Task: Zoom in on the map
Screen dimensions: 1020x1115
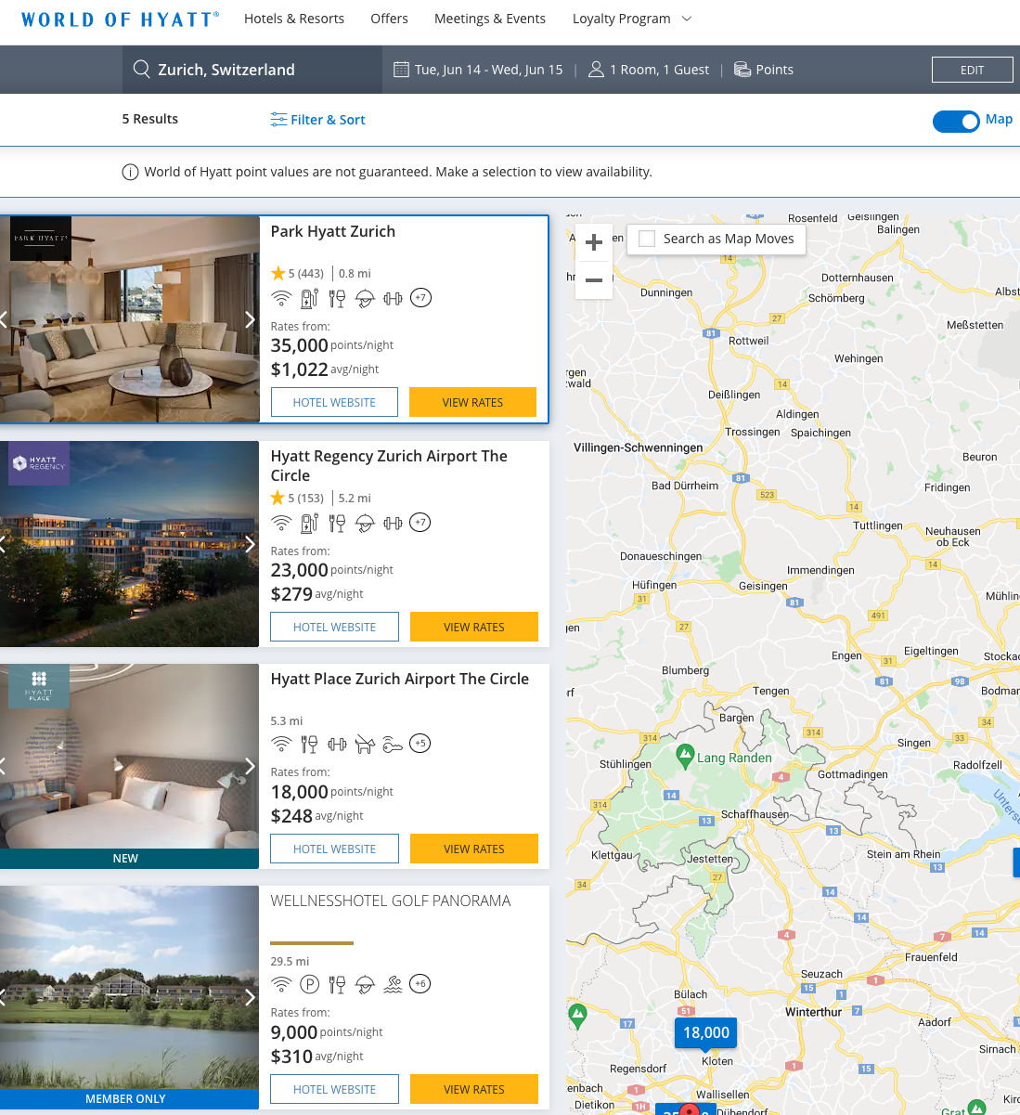Action: click(x=594, y=242)
